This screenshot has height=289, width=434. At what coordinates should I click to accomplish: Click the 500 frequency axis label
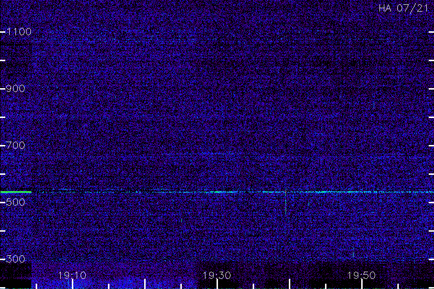[x=15, y=202]
